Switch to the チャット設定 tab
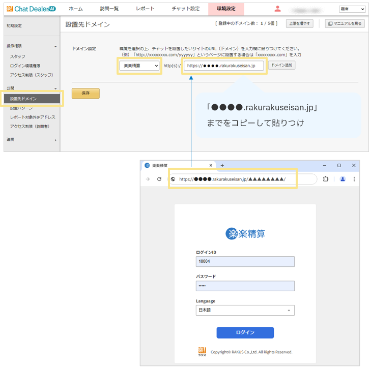Screen dimensions: 370x367 pyautogui.click(x=185, y=9)
